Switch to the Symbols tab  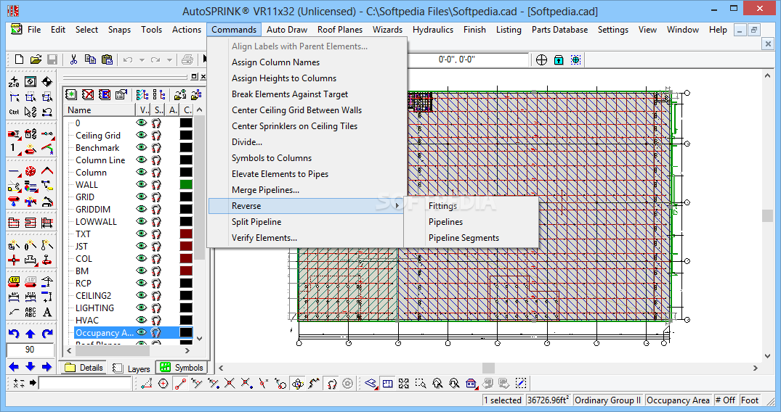[182, 368]
